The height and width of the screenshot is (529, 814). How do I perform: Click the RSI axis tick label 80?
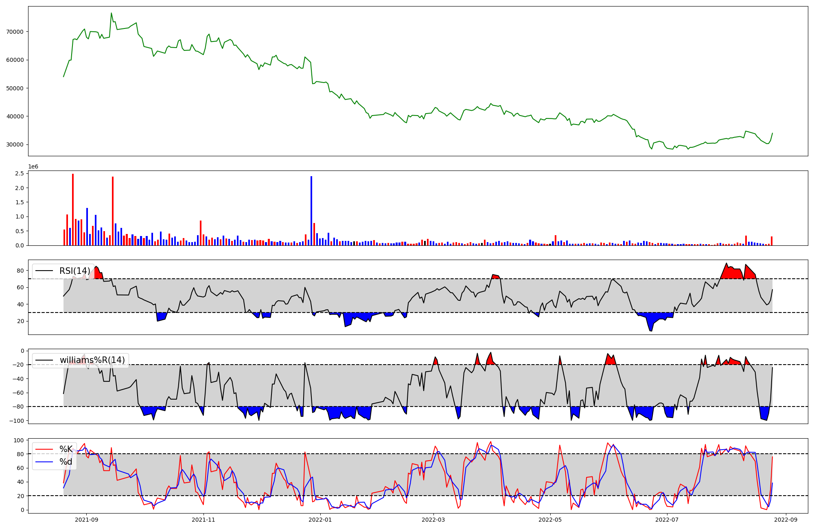pyautogui.click(x=20, y=271)
